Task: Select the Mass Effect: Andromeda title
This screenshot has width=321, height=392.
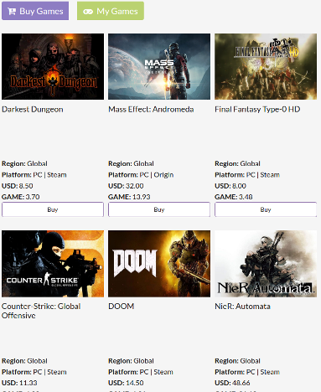Action: (x=151, y=109)
